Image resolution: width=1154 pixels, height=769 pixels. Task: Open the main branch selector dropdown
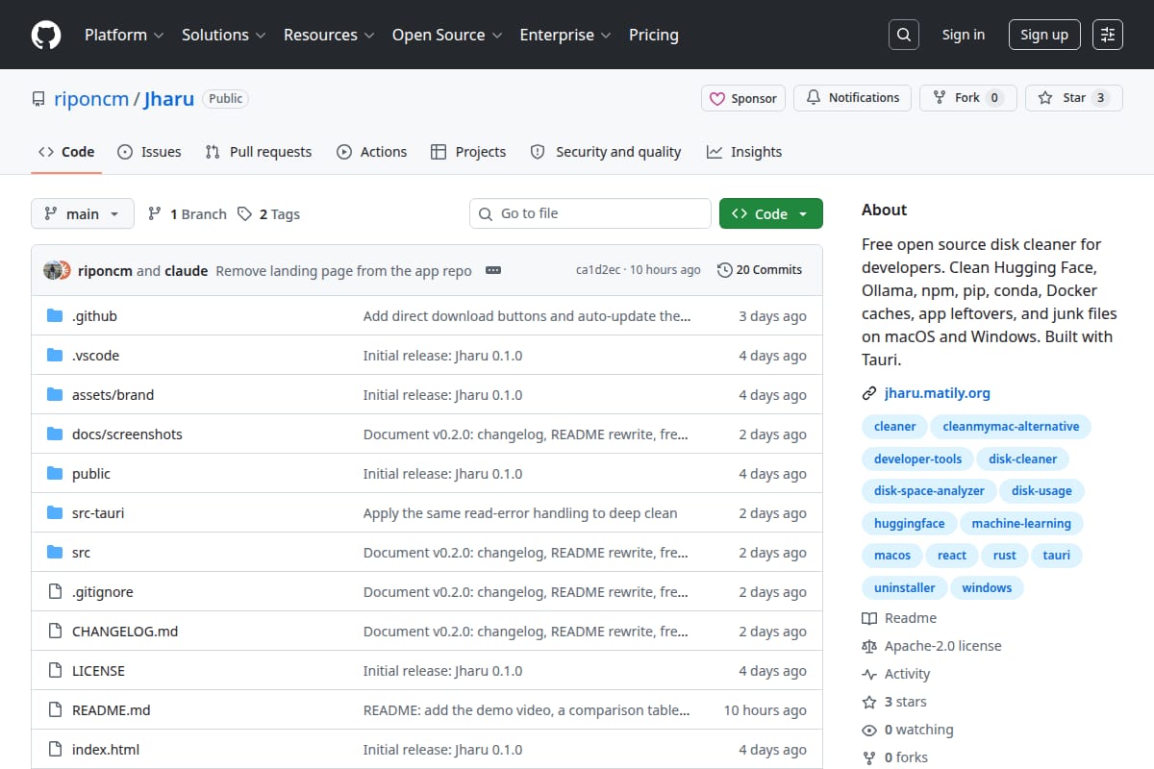pyautogui.click(x=82, y=213)
